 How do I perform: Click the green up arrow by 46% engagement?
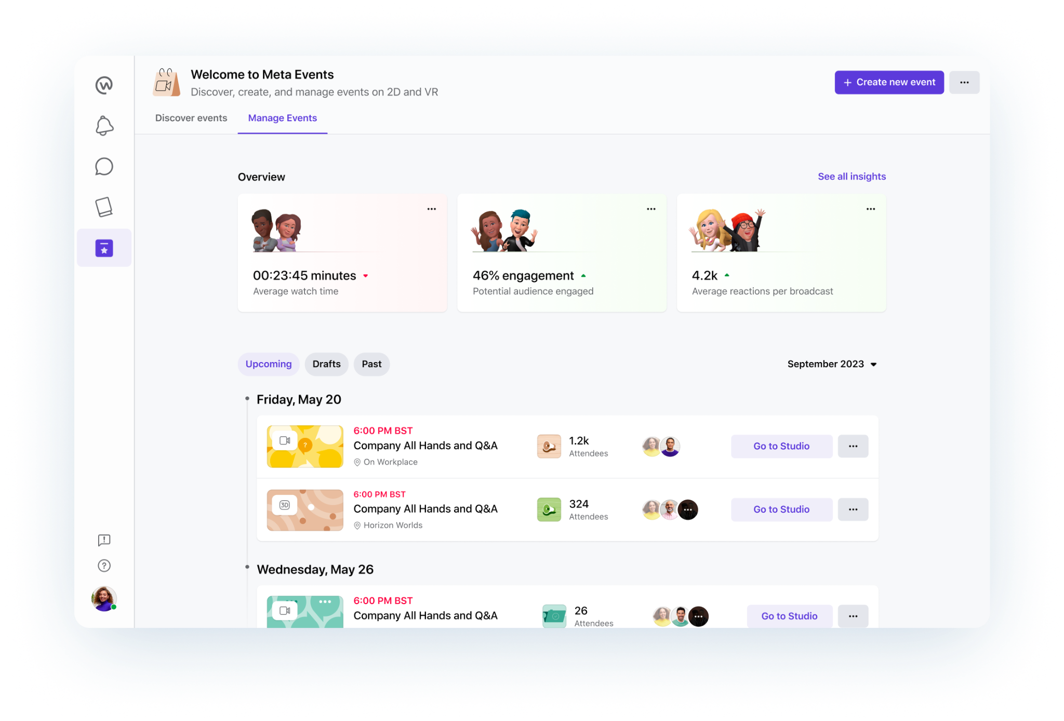(583, 276)
